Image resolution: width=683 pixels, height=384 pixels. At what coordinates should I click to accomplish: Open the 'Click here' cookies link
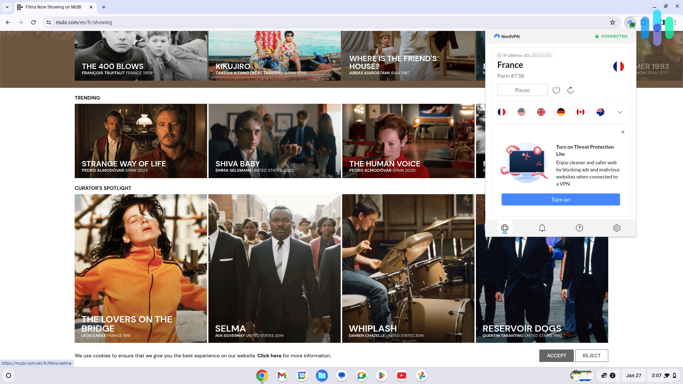269,356
